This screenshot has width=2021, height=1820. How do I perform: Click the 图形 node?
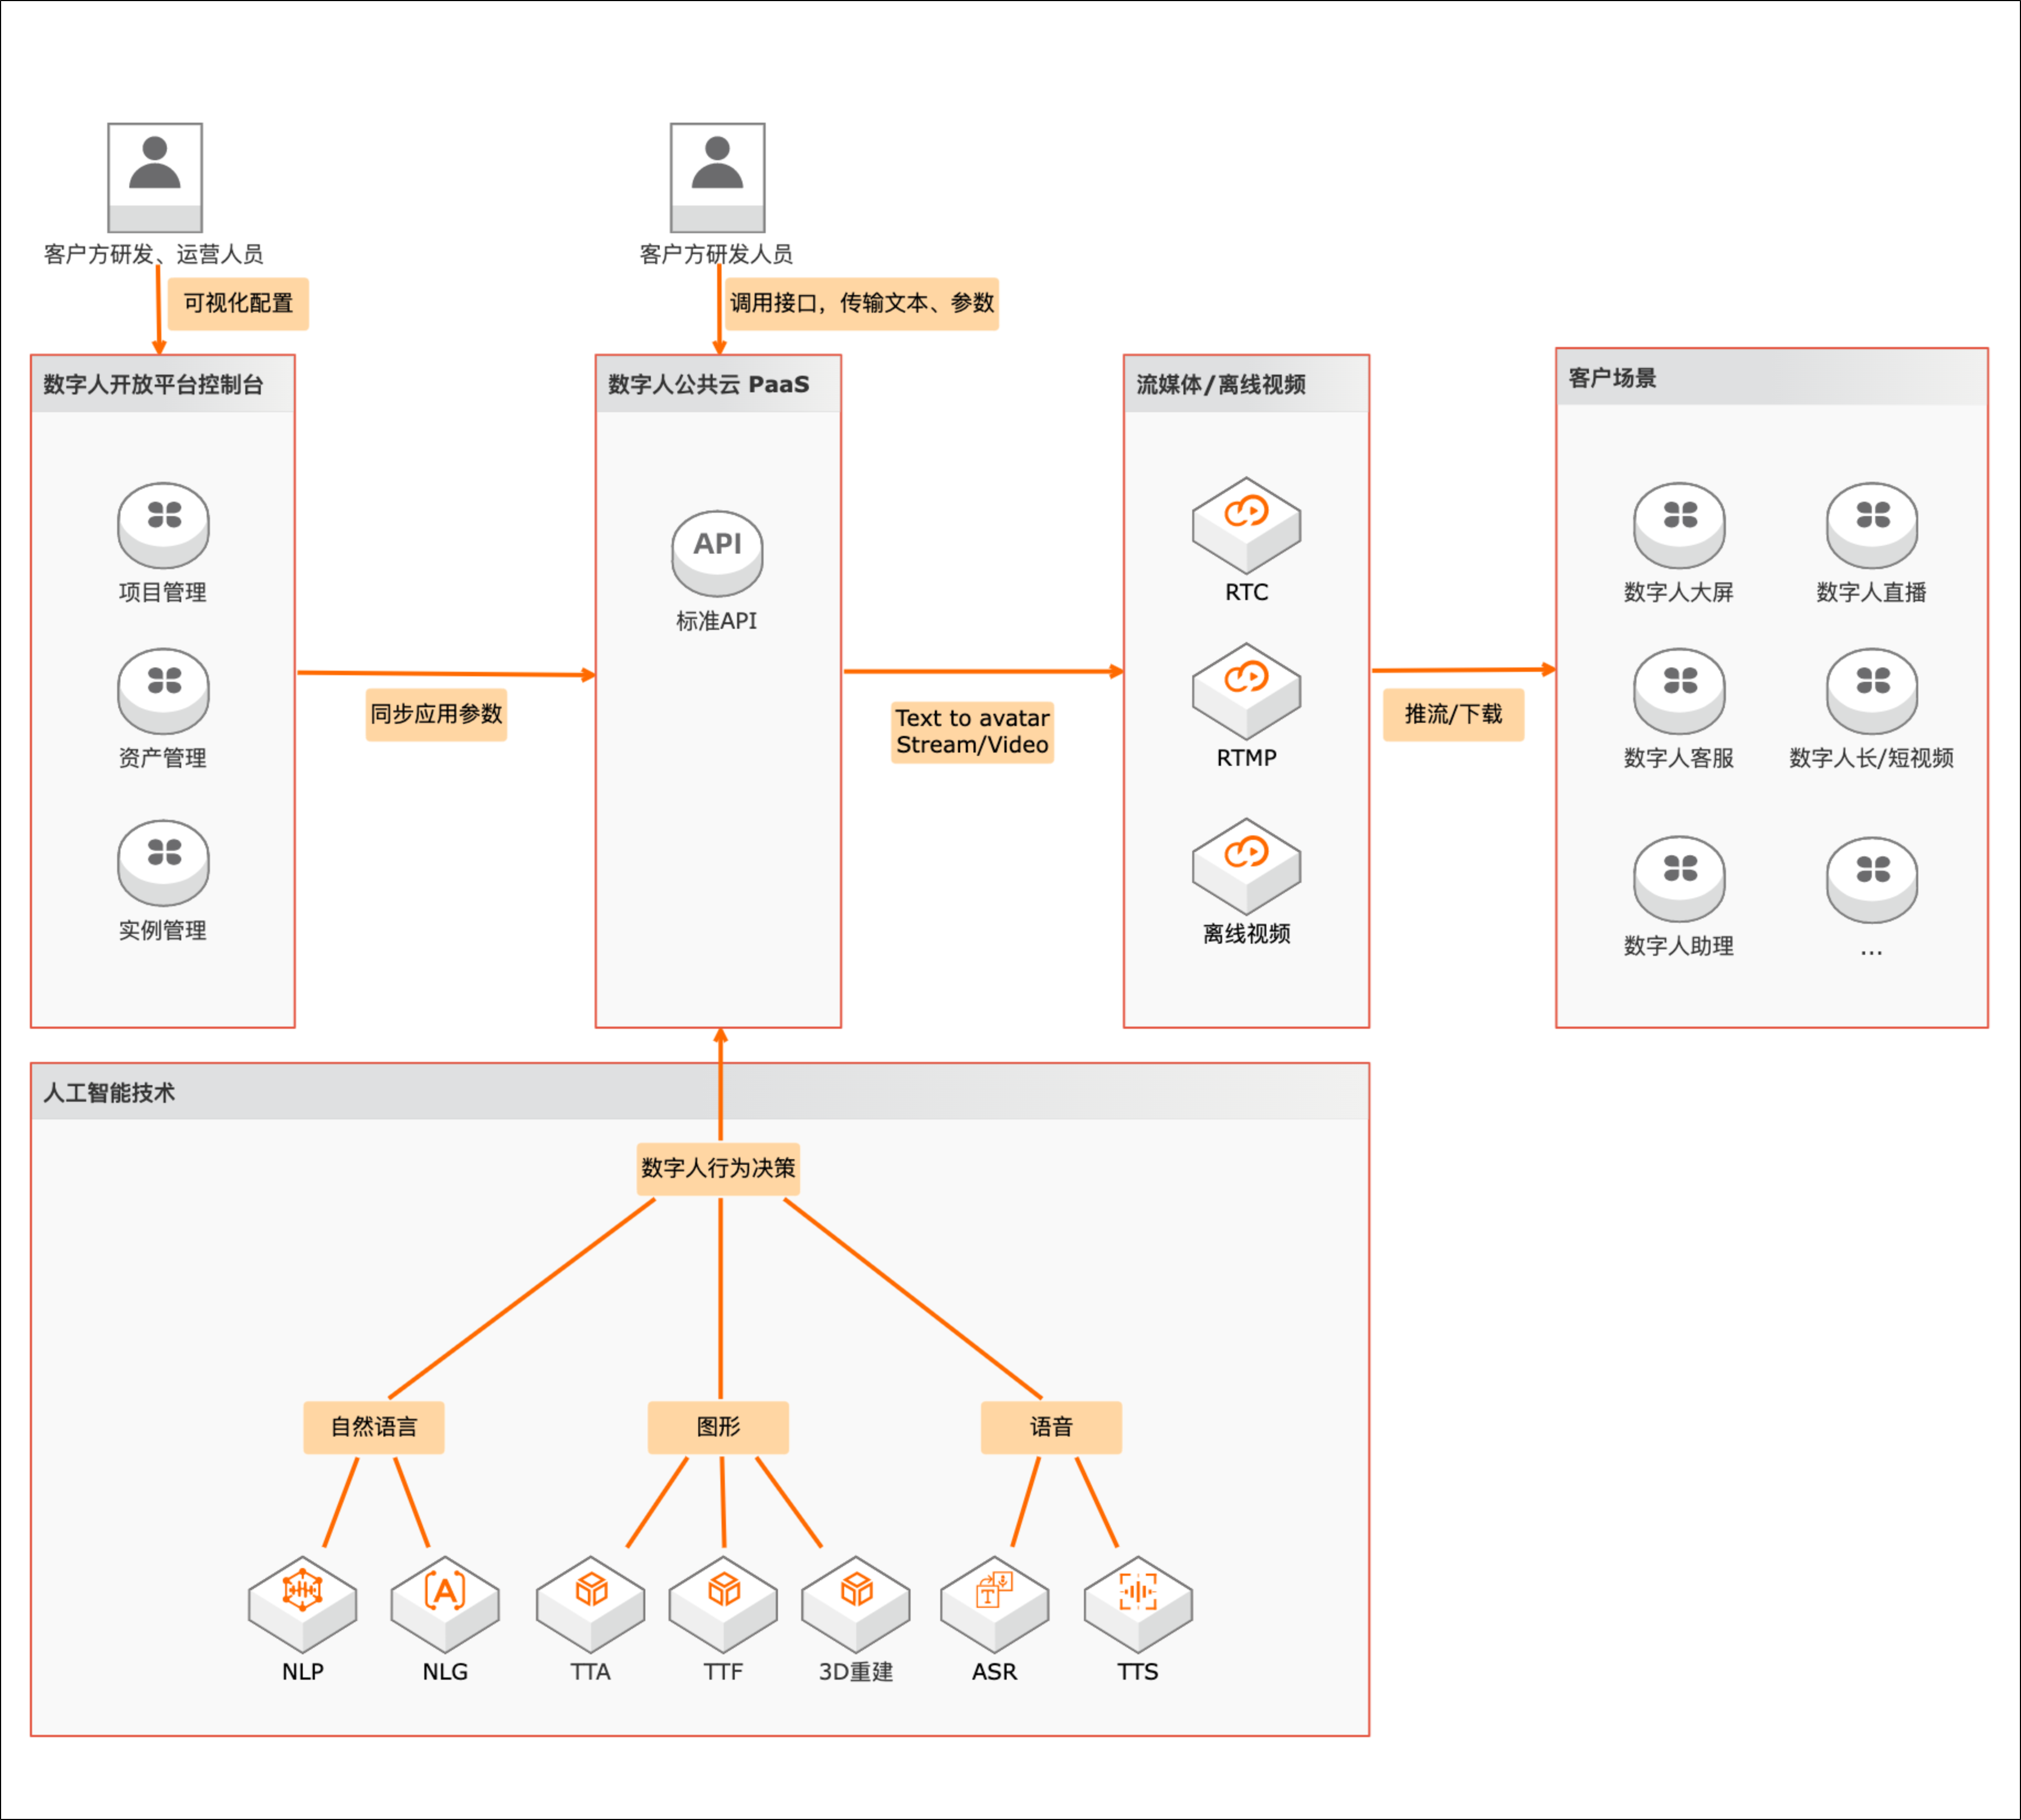coord(718,1427)
